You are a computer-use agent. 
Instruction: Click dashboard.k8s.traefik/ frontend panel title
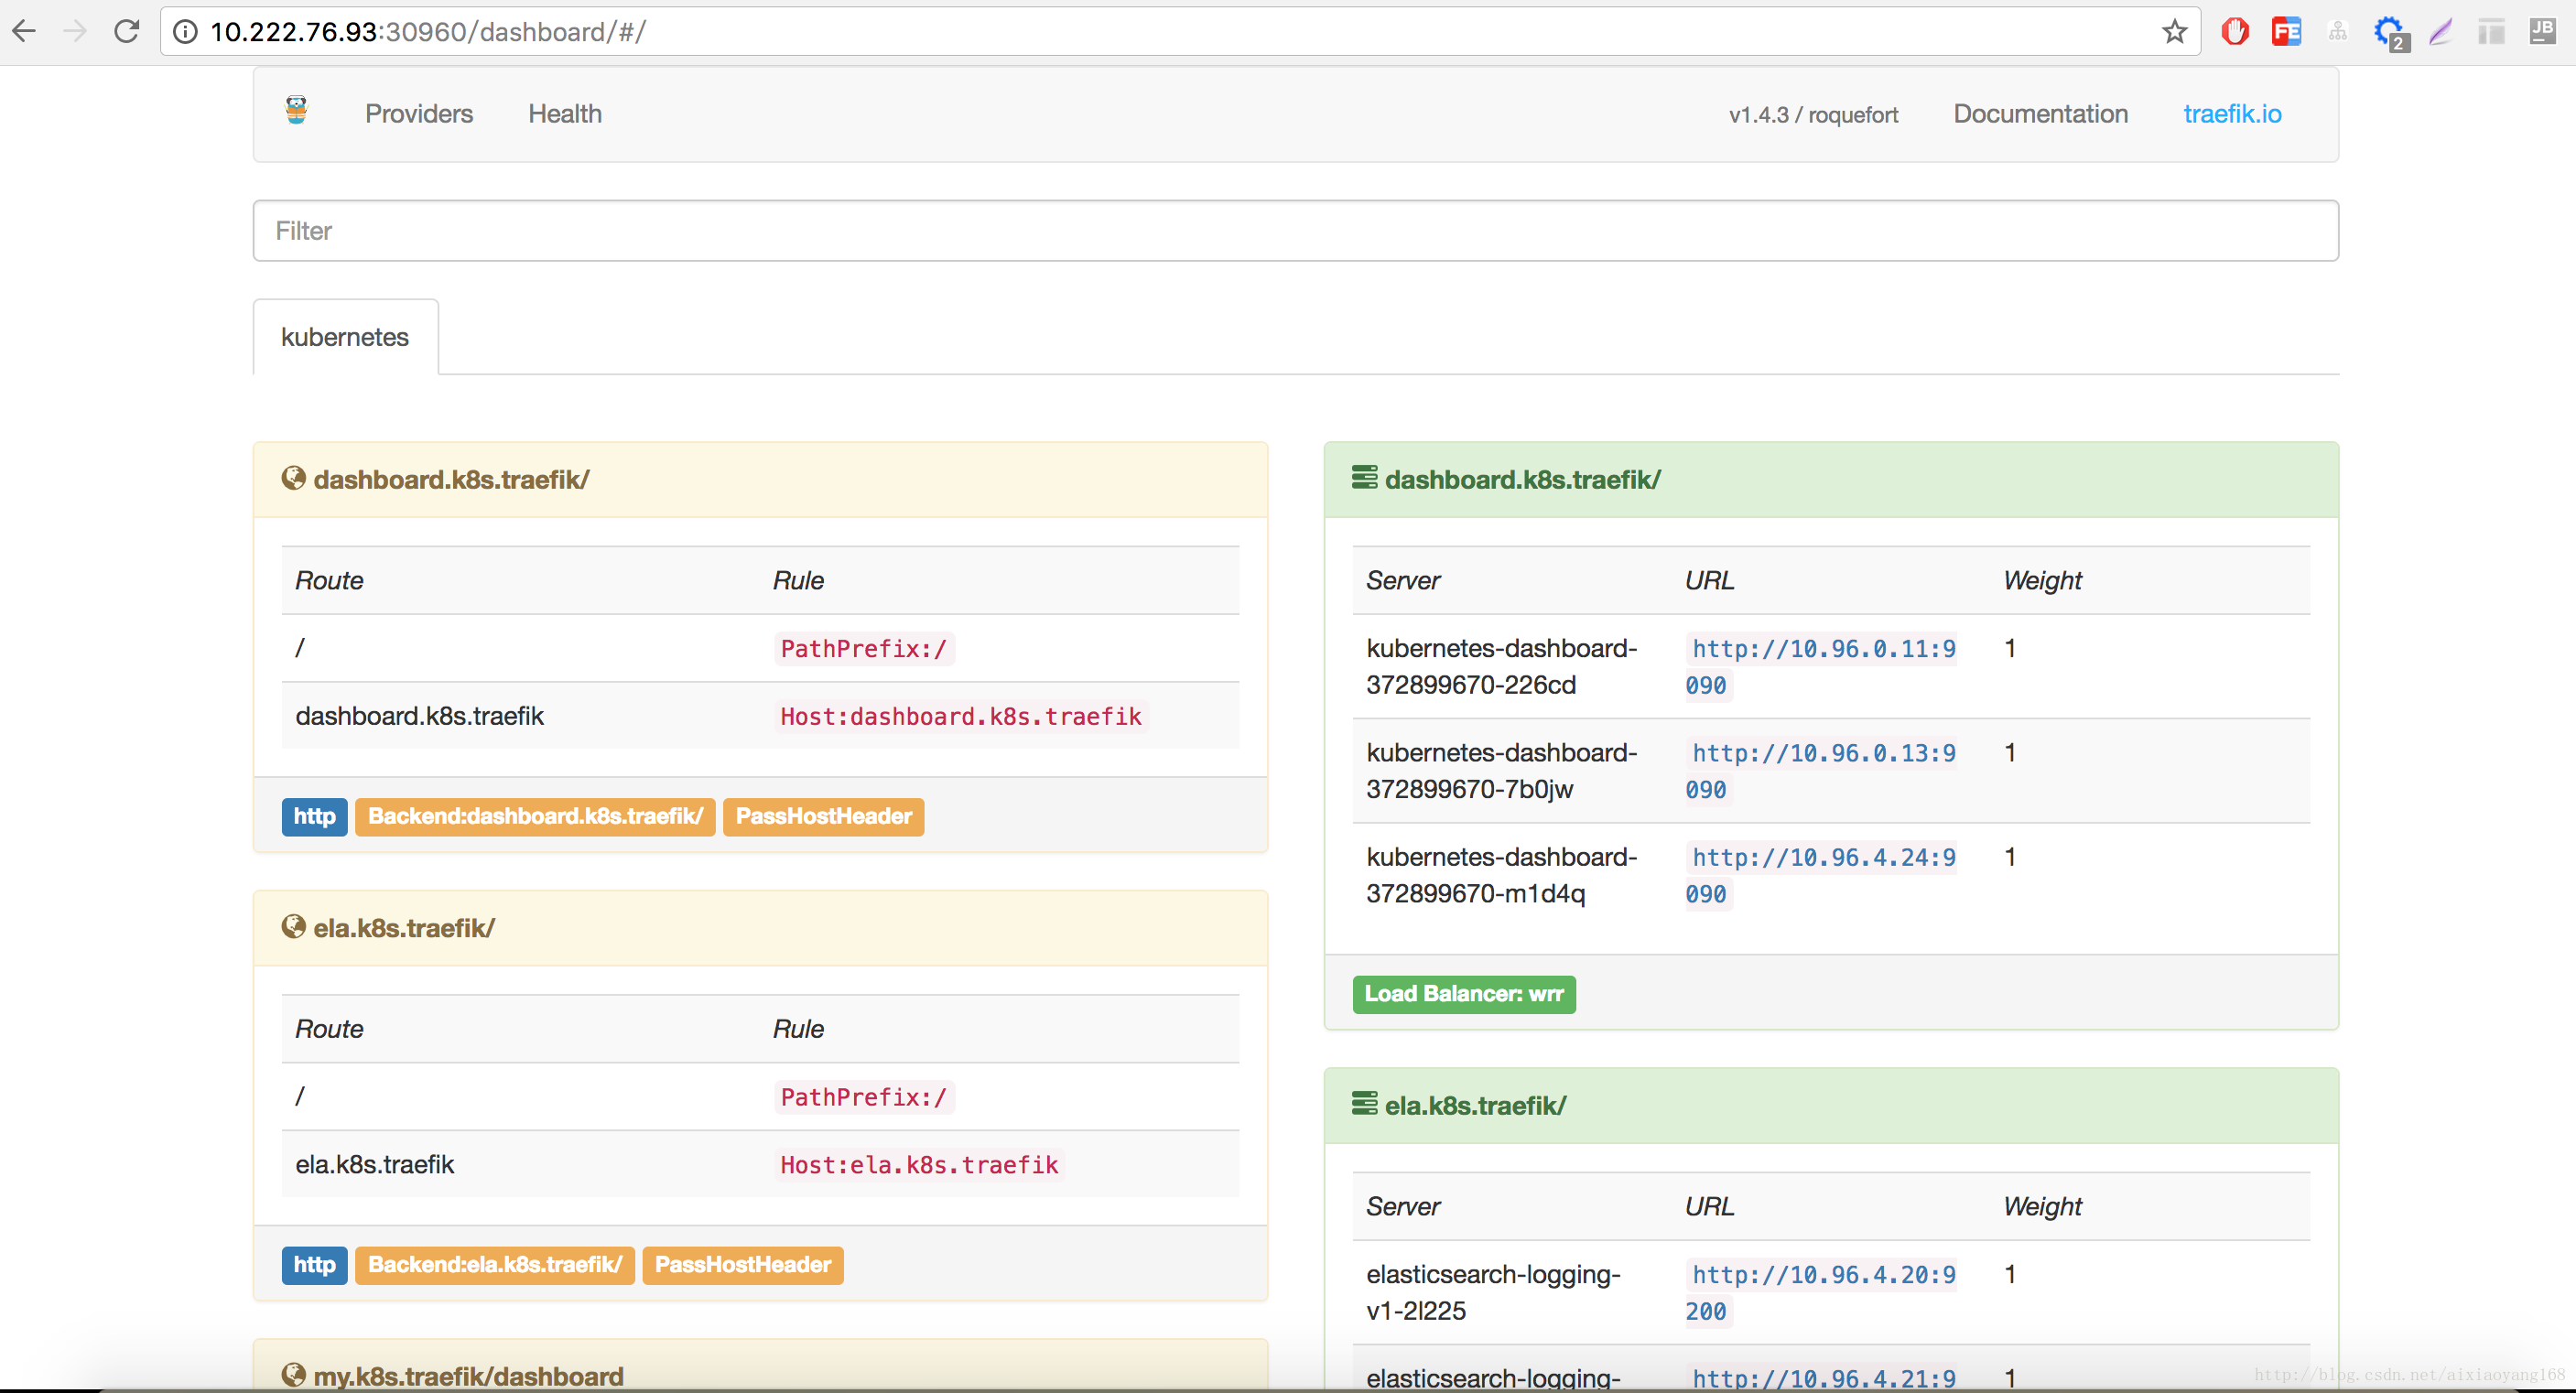click(451, 480)
